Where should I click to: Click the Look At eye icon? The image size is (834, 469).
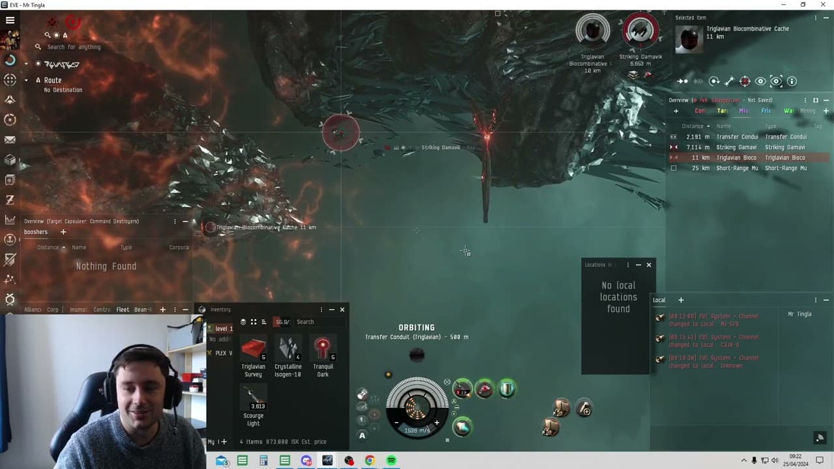(x=760, y=81)
